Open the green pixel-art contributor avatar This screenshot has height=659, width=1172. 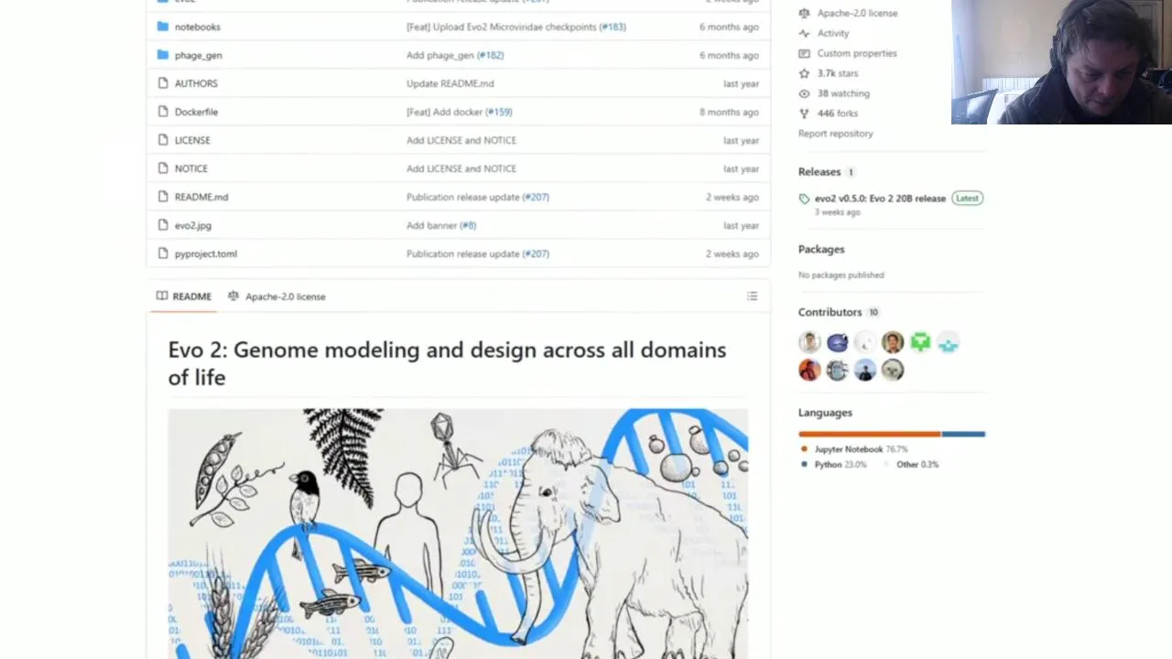pos(920,342)
